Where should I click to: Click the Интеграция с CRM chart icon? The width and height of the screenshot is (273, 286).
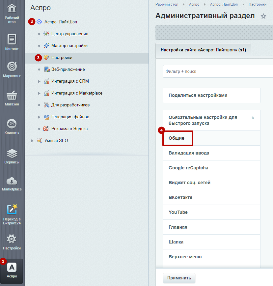pos(46,81)
